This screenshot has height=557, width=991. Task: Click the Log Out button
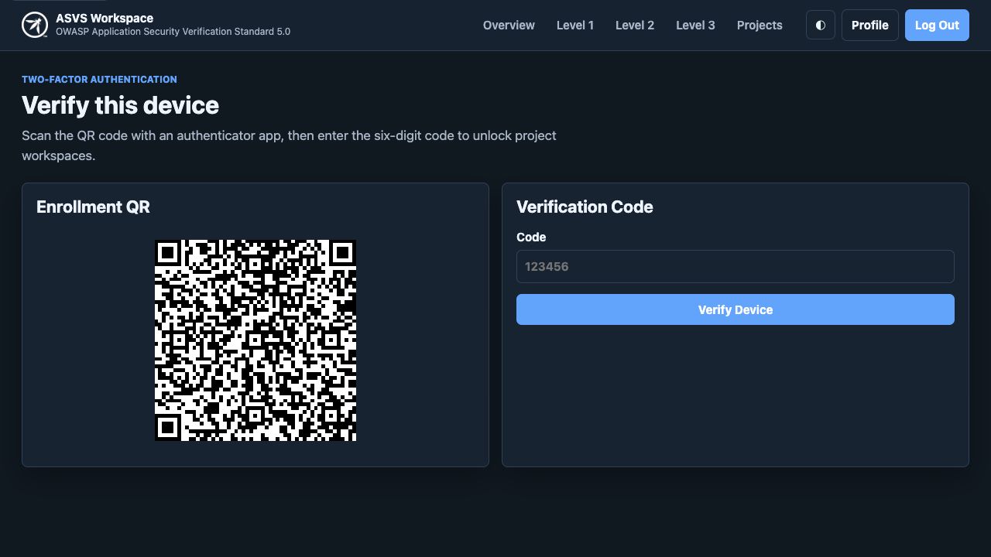tap(937, 25)
